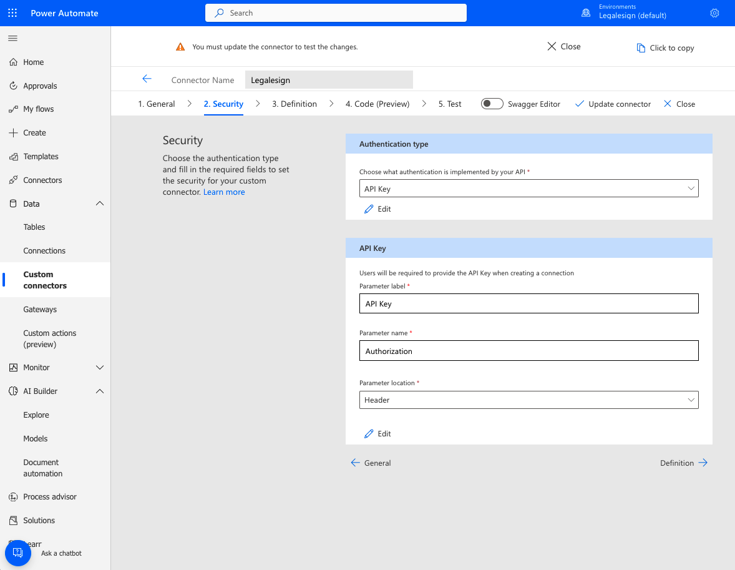The height and width of the screenshot is (570, 735).
Task: Follow the Learn more link
Action: coord(223,192)
